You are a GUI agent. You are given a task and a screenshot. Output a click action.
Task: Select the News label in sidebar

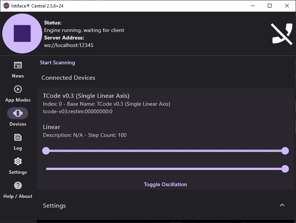(18, 76)
